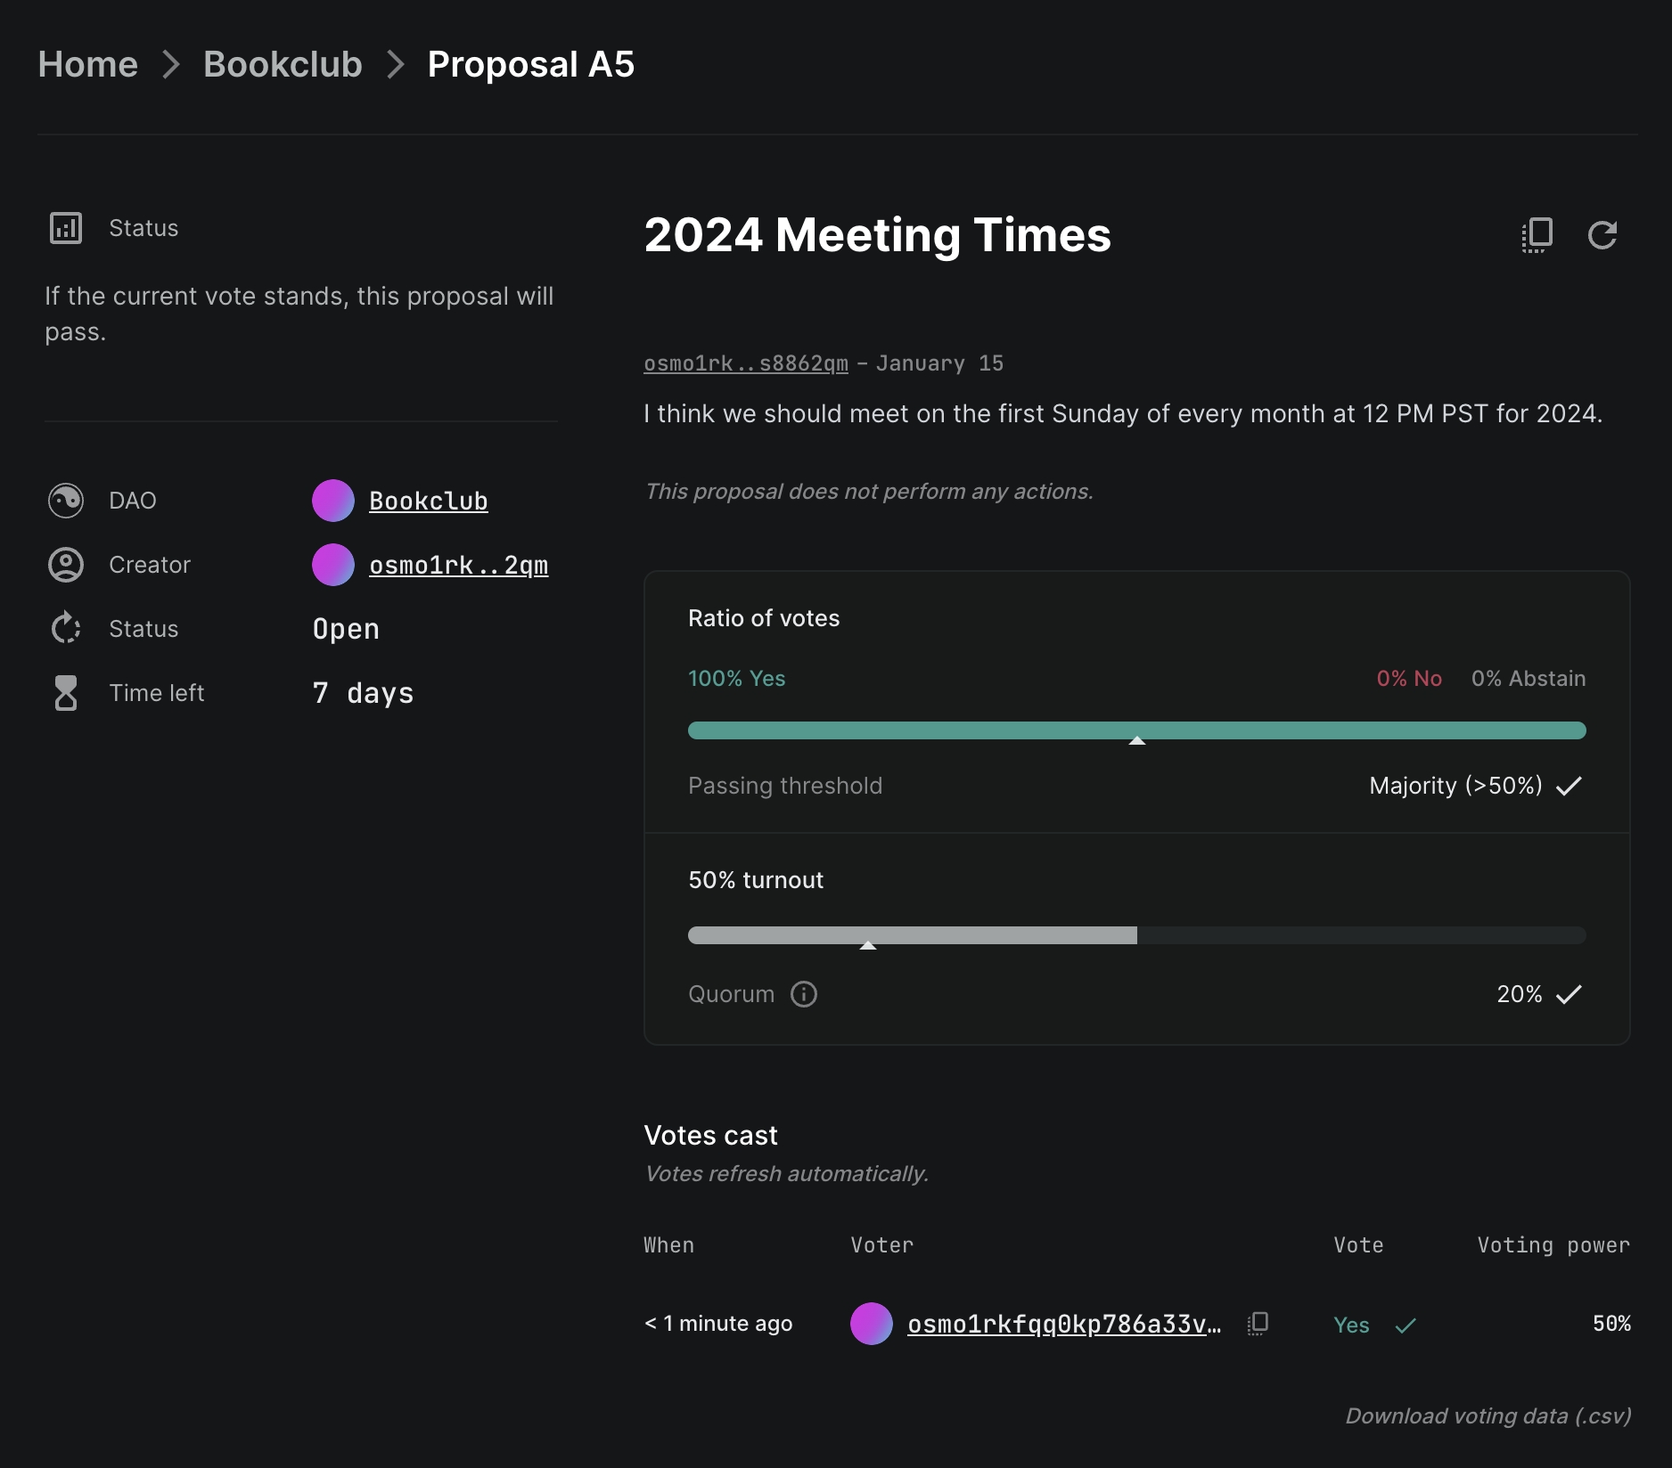Click the DAO yin-yang icon

(66, 501)
